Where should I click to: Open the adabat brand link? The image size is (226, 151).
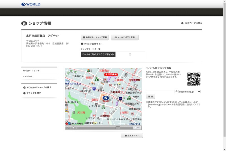pos(28,76)
